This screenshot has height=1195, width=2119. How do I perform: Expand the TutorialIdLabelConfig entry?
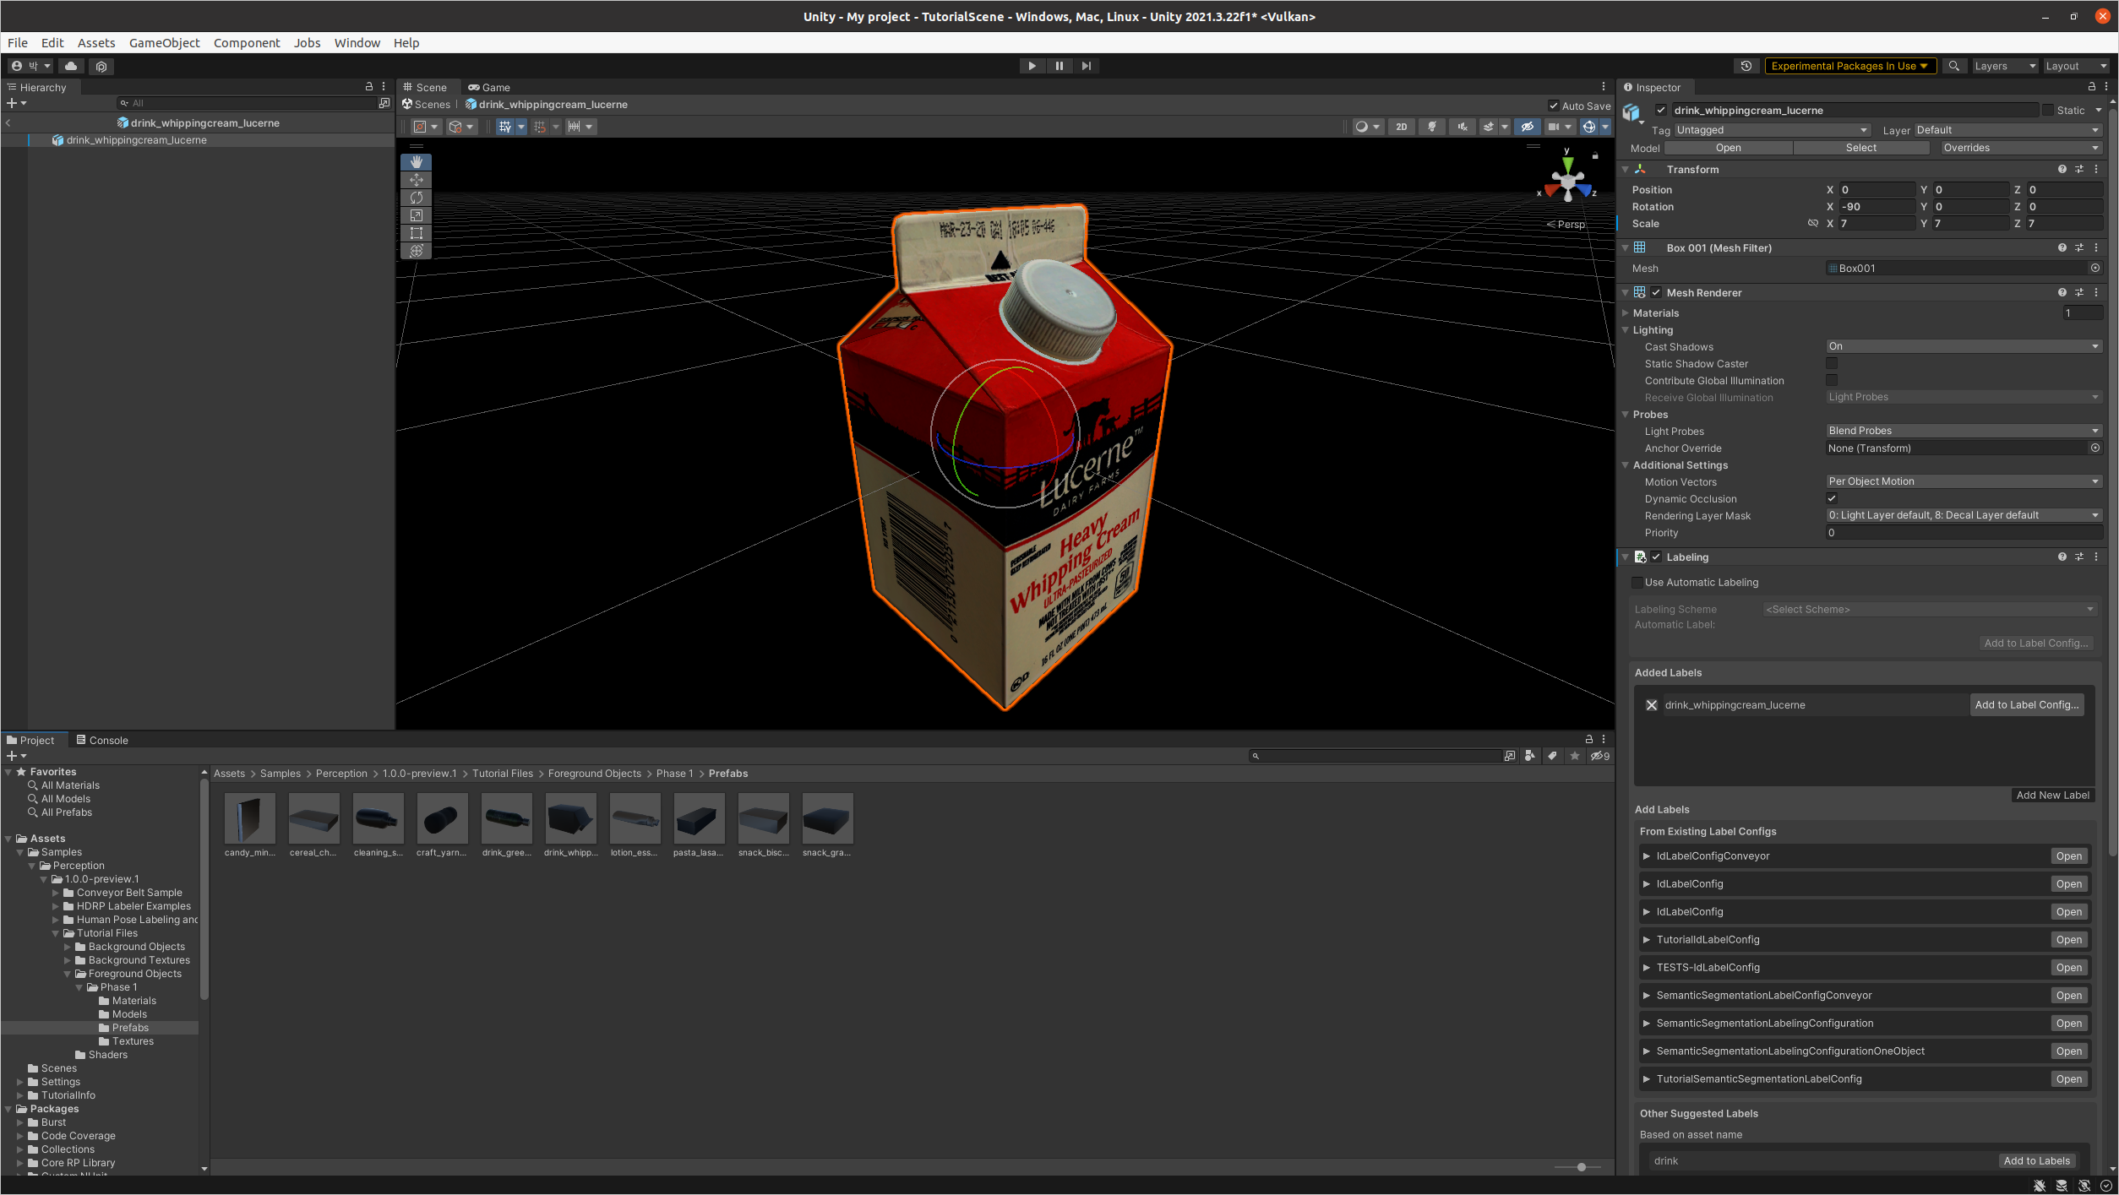(1647, 940)
